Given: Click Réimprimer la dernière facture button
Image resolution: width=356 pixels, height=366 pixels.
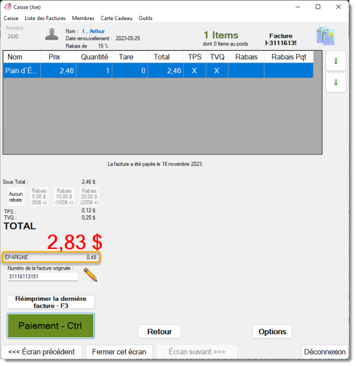Looking at the screenshot, I should (x=51, y=302).
